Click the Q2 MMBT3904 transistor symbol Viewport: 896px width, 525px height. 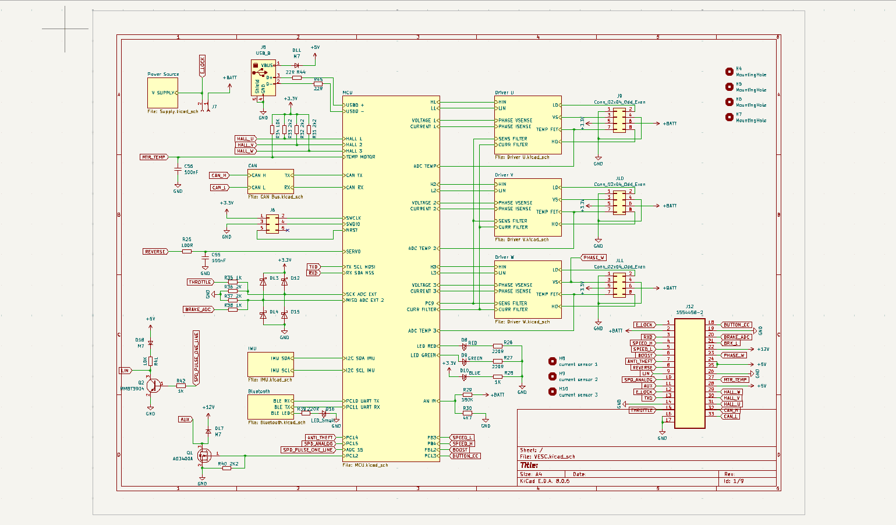pyautogui.click(x=153, y=385)
